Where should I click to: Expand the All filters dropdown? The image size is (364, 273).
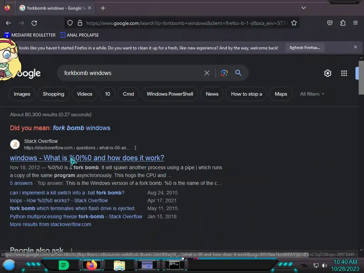(312, 94)
